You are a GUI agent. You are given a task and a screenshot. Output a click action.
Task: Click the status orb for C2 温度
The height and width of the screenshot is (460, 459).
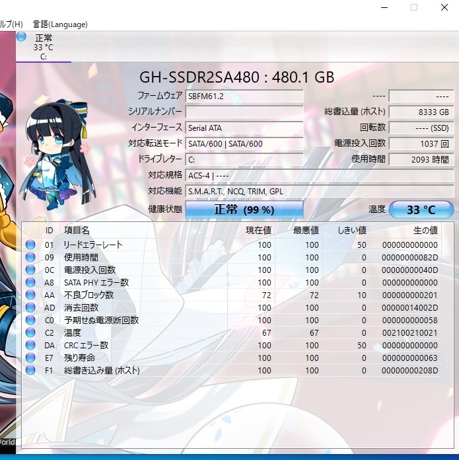coord(30,332)
